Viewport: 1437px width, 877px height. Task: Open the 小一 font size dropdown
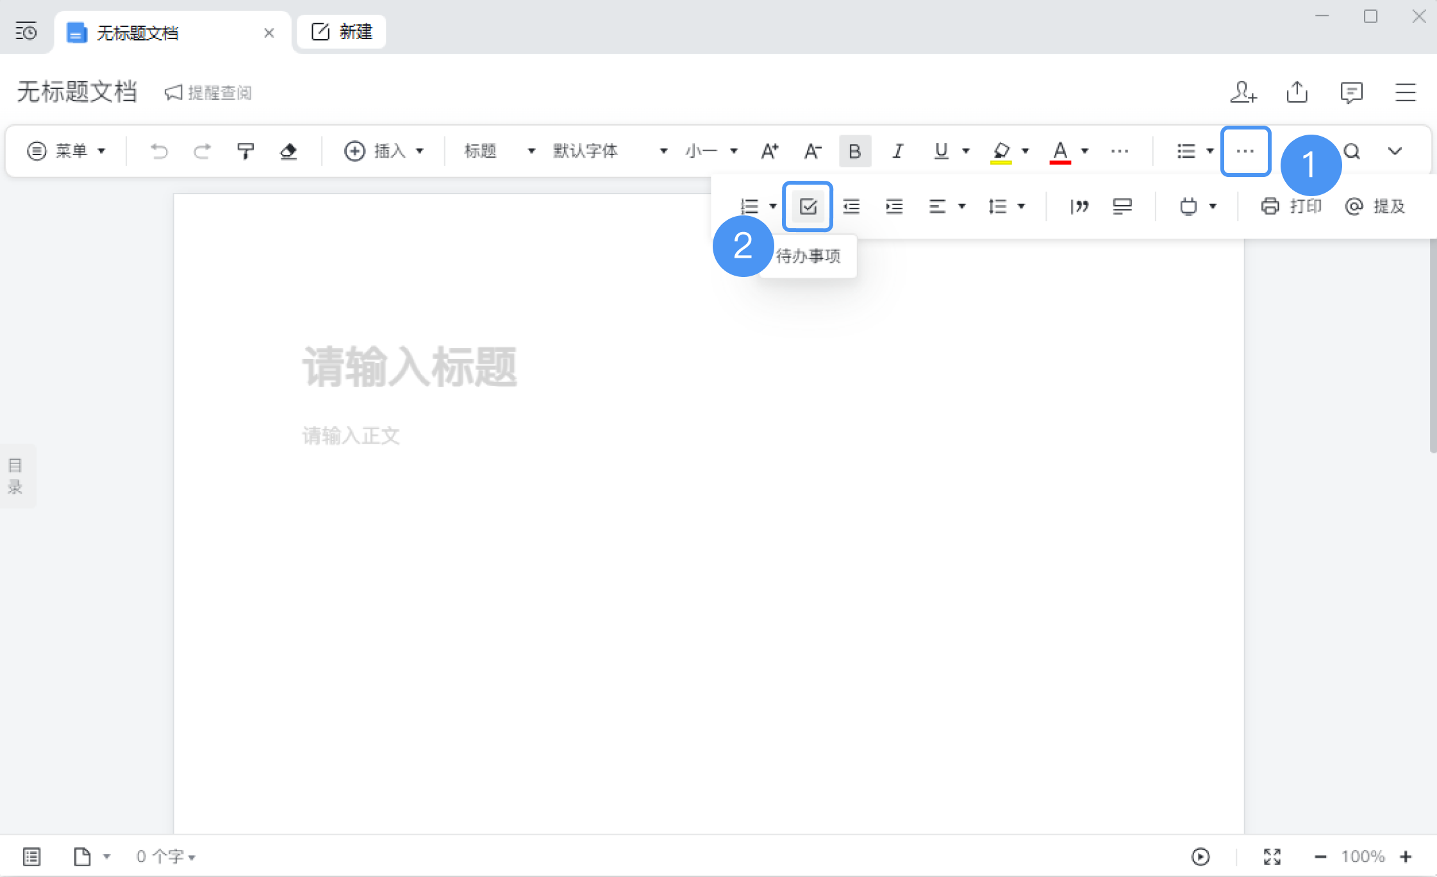pos(711,151)
